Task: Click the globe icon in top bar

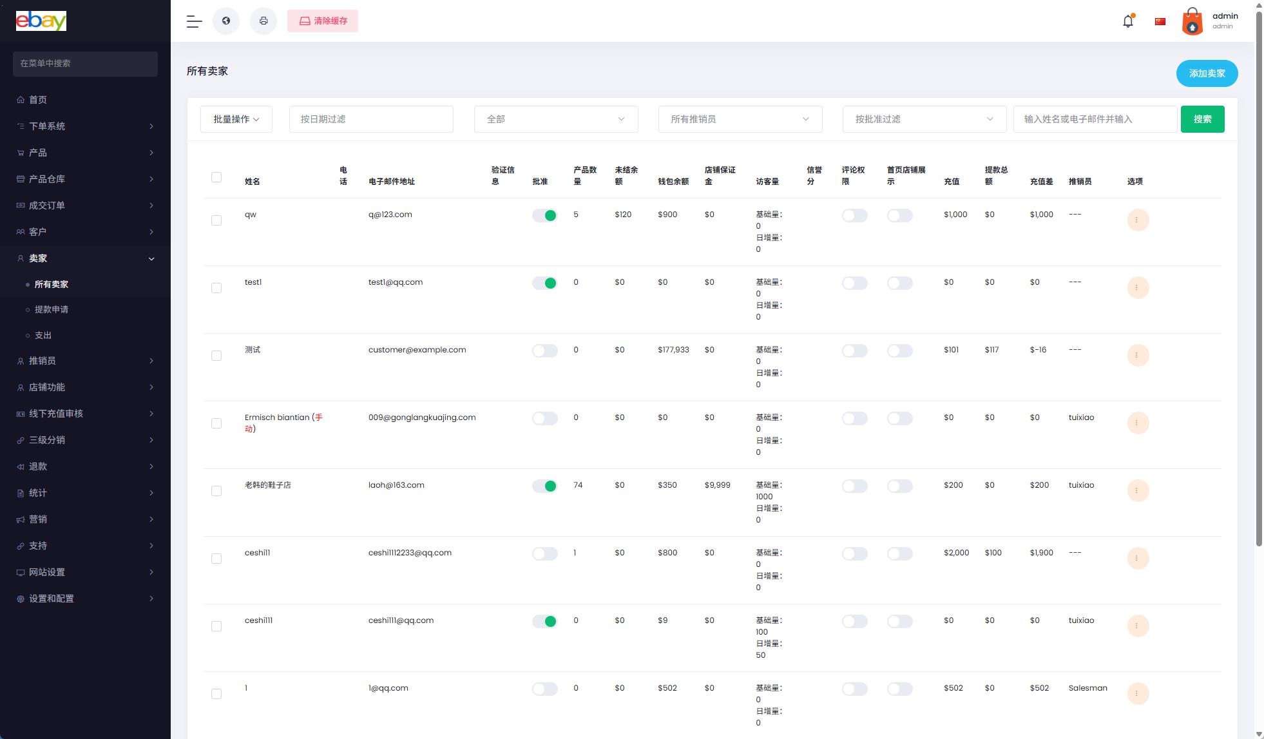Action: (x=226, y=21)
